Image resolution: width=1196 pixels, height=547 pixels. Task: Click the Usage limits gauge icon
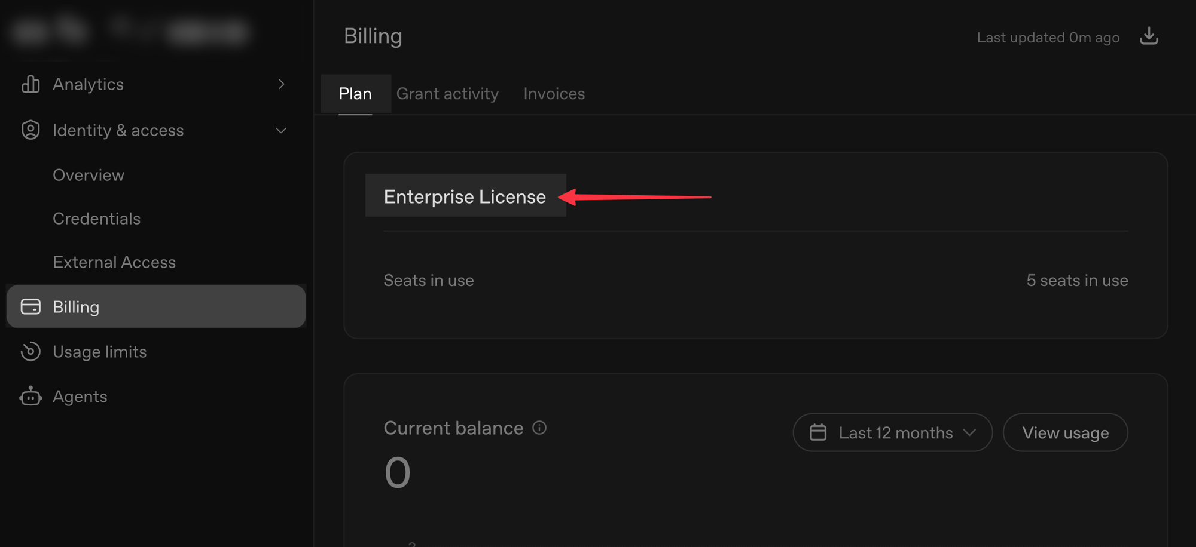[30, 352]
